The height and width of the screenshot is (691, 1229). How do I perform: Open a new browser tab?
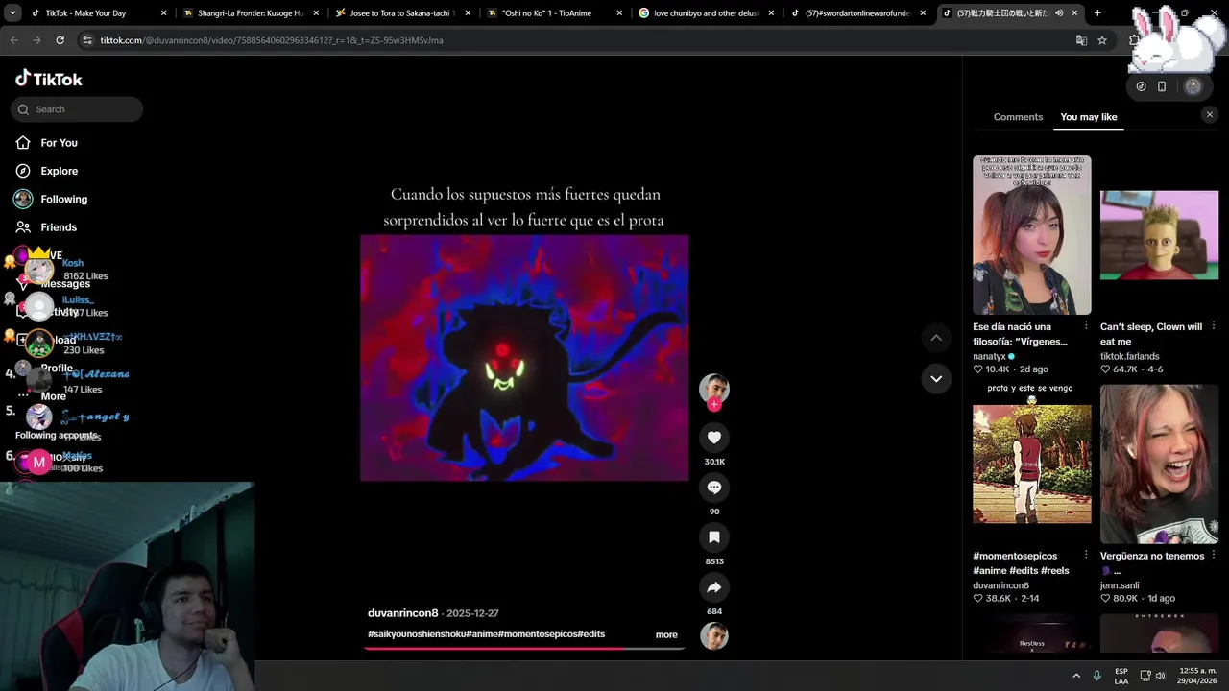tap(1097, 13)
